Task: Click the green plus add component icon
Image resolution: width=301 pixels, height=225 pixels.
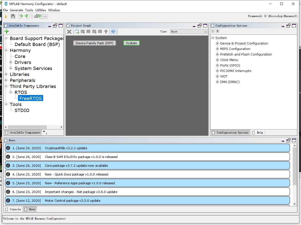Action: [x=7, y=31]
